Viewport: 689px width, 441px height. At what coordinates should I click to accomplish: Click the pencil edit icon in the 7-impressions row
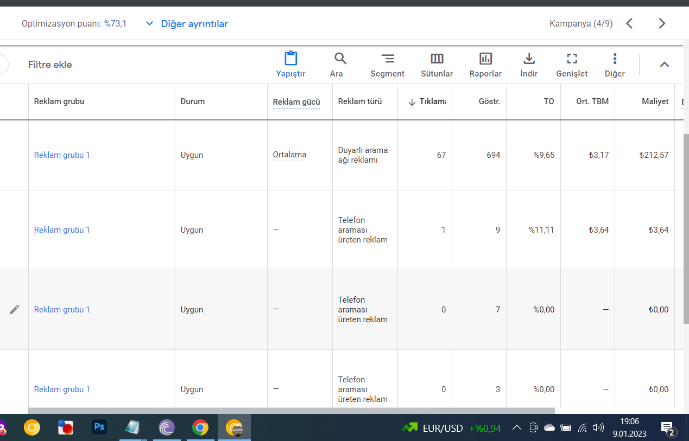coord(15,309)
